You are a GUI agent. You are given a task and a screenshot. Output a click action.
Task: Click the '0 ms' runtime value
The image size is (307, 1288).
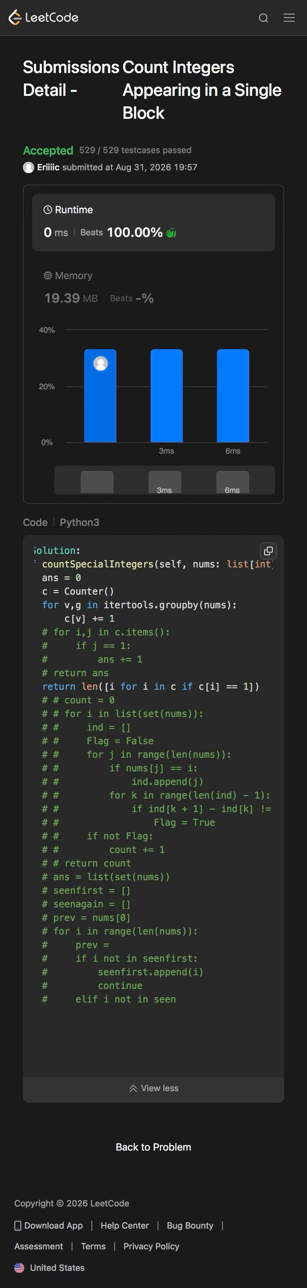tap(56, 233)
